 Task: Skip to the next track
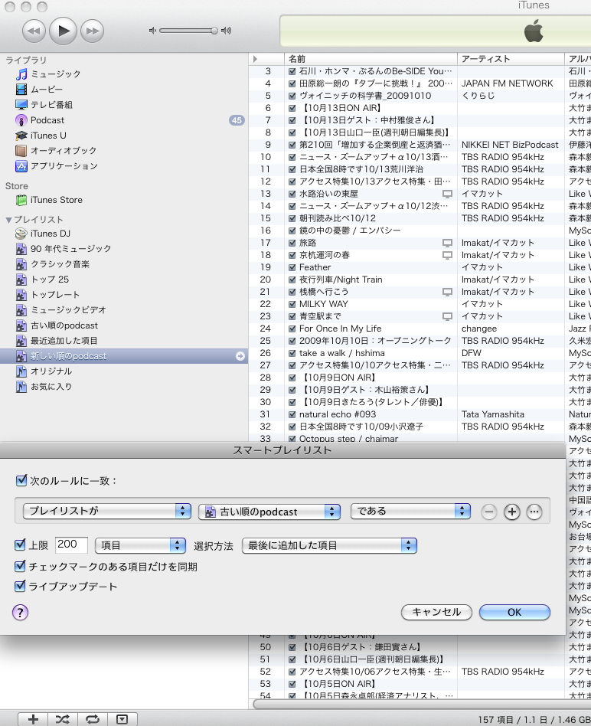click(x=92, y=31)
